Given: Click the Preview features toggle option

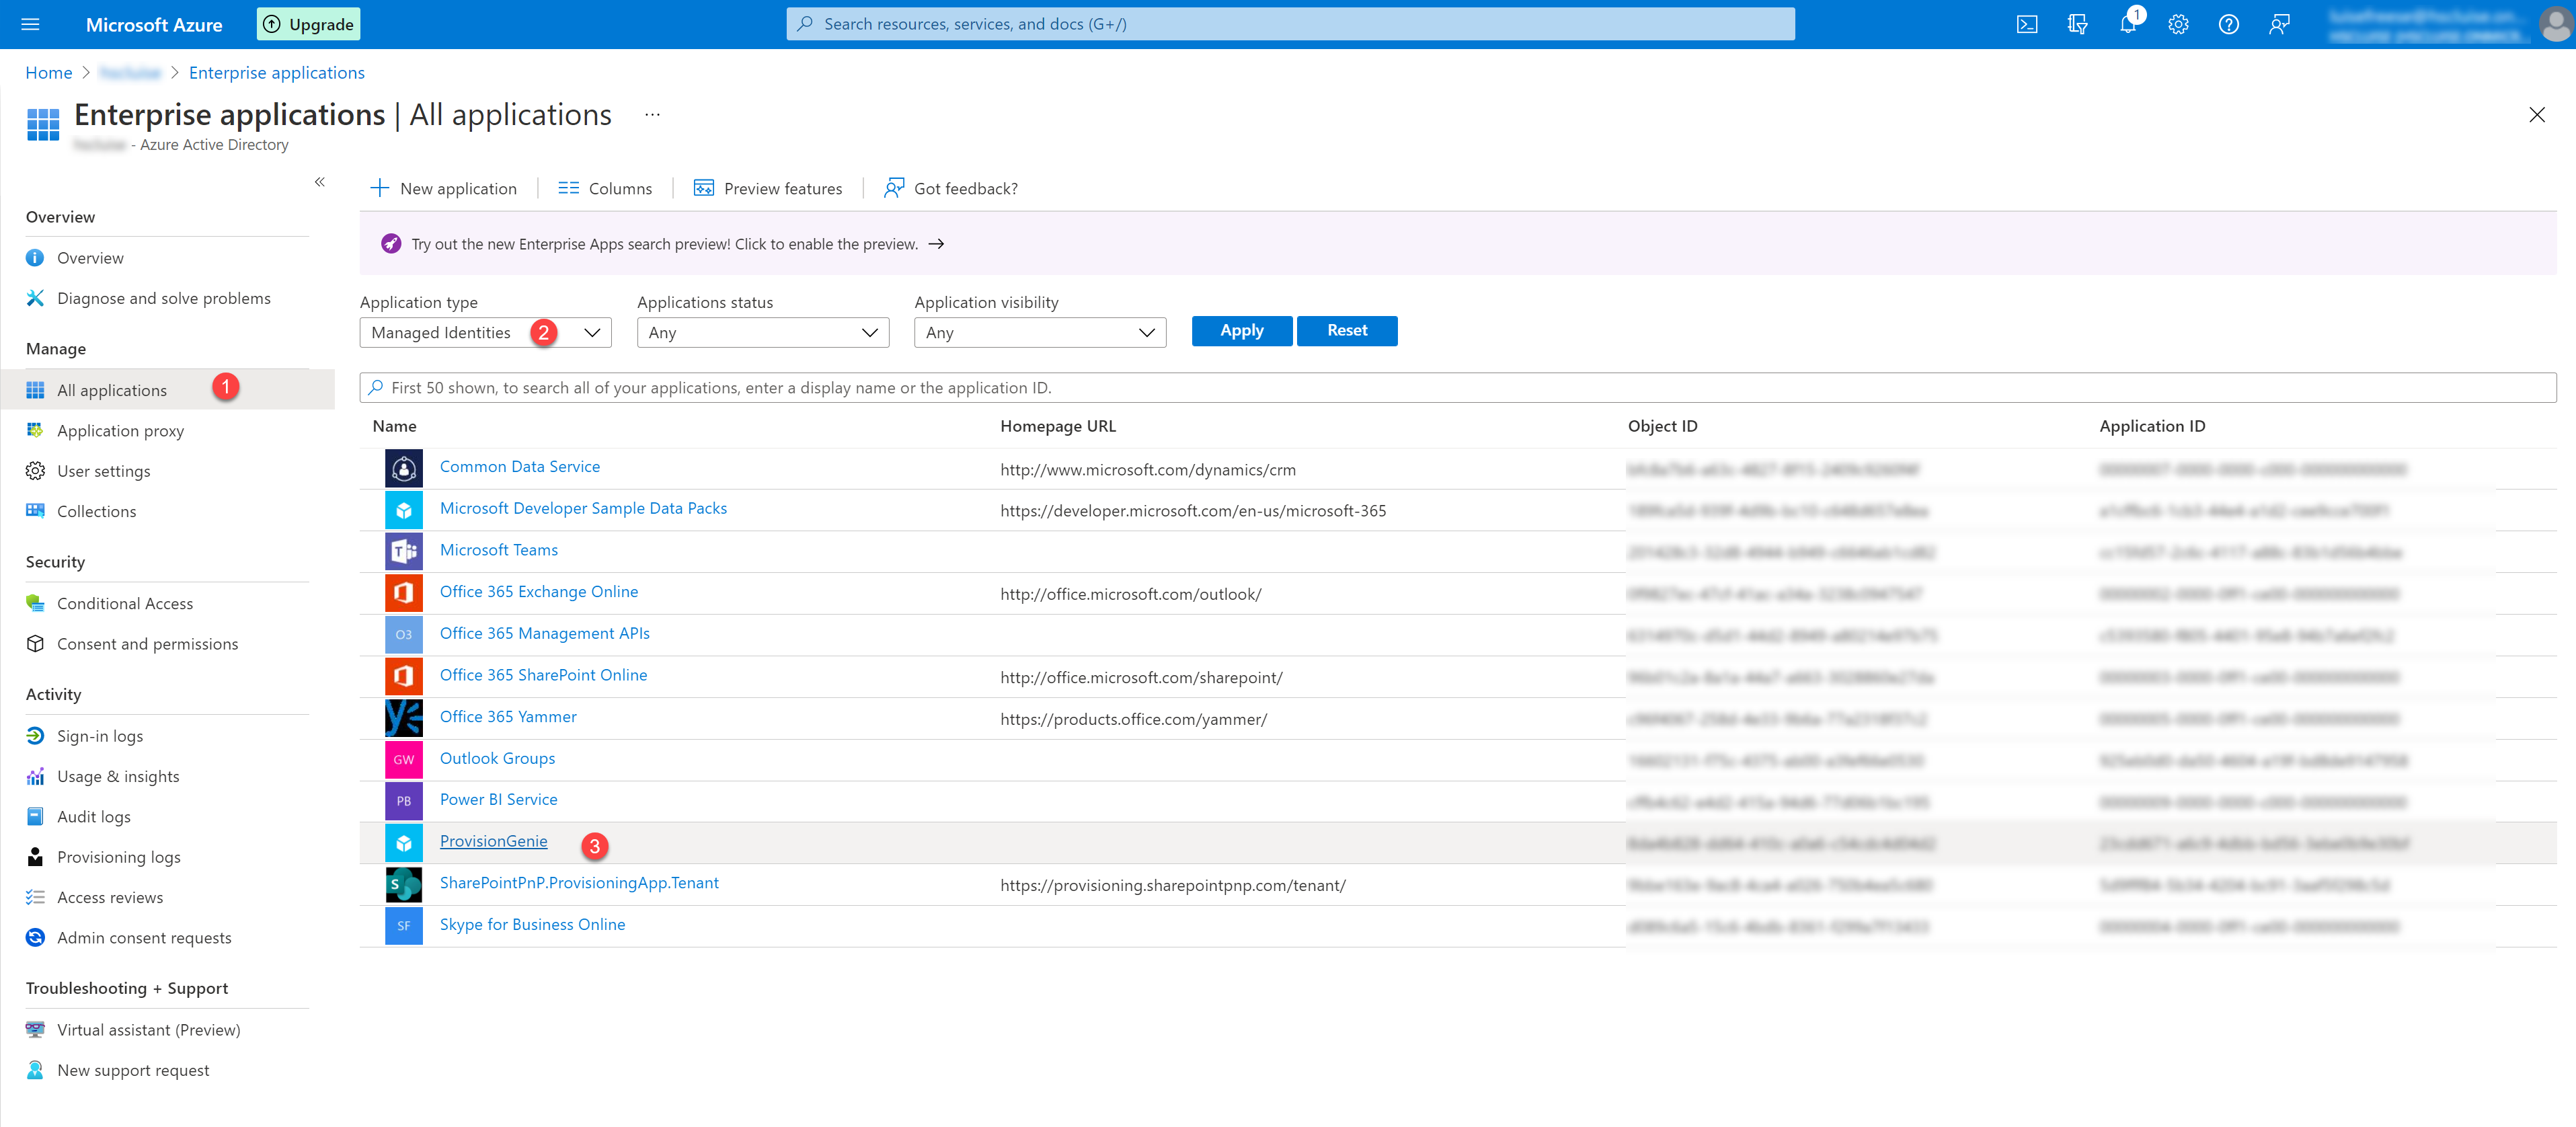Looking at the screenshot, I should coord(769,188).
